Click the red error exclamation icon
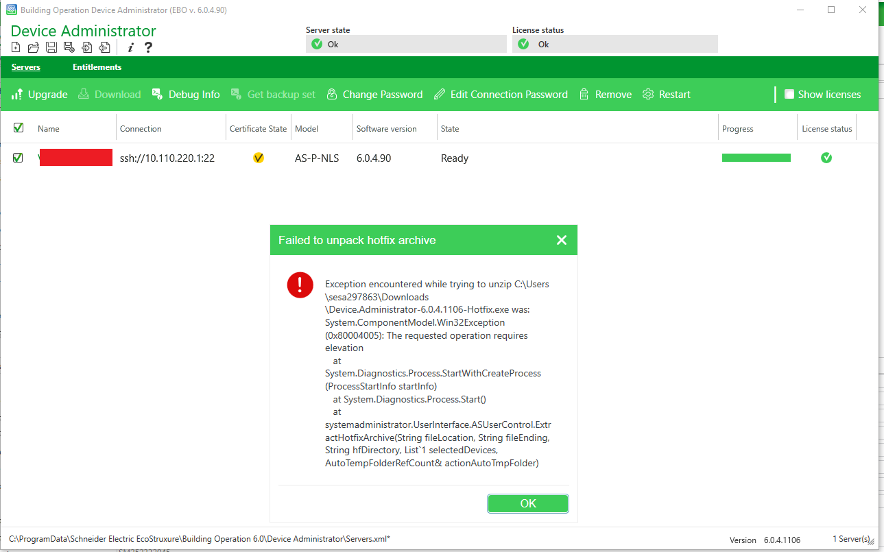This screenshot has width=884, height=552. (300, 285)
